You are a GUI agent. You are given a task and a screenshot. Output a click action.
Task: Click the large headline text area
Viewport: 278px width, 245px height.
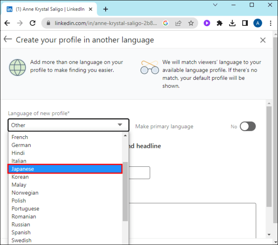pyautogui.click(x=192, y=220)
